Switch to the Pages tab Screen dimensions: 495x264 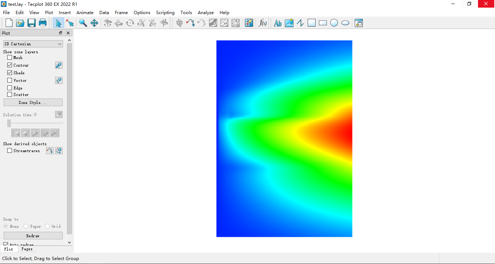[x=27, y=249]
